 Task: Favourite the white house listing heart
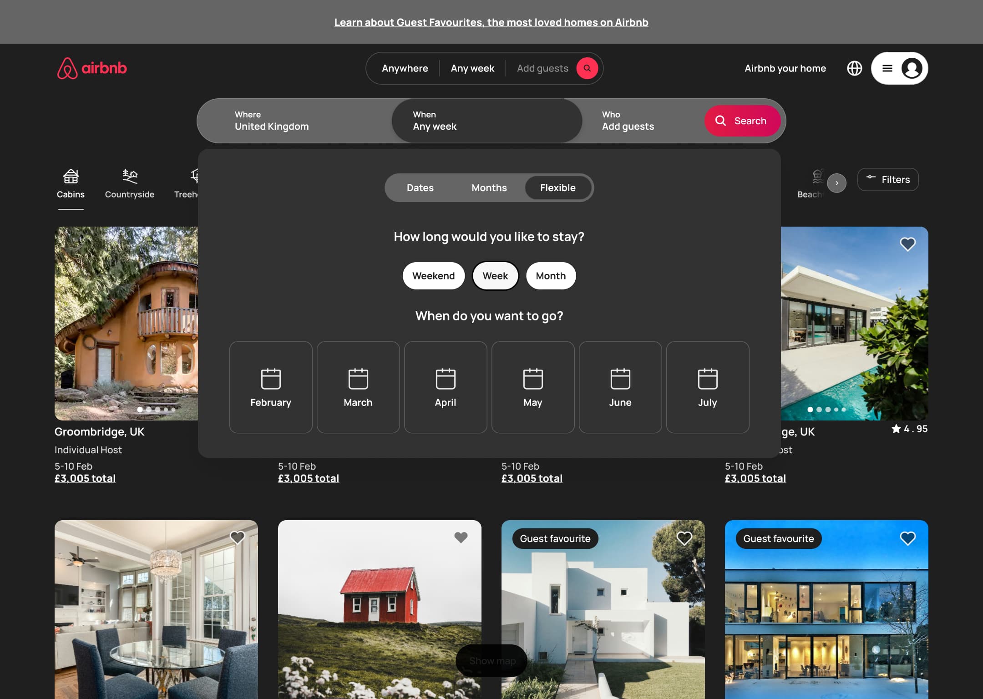pos(684,538)
